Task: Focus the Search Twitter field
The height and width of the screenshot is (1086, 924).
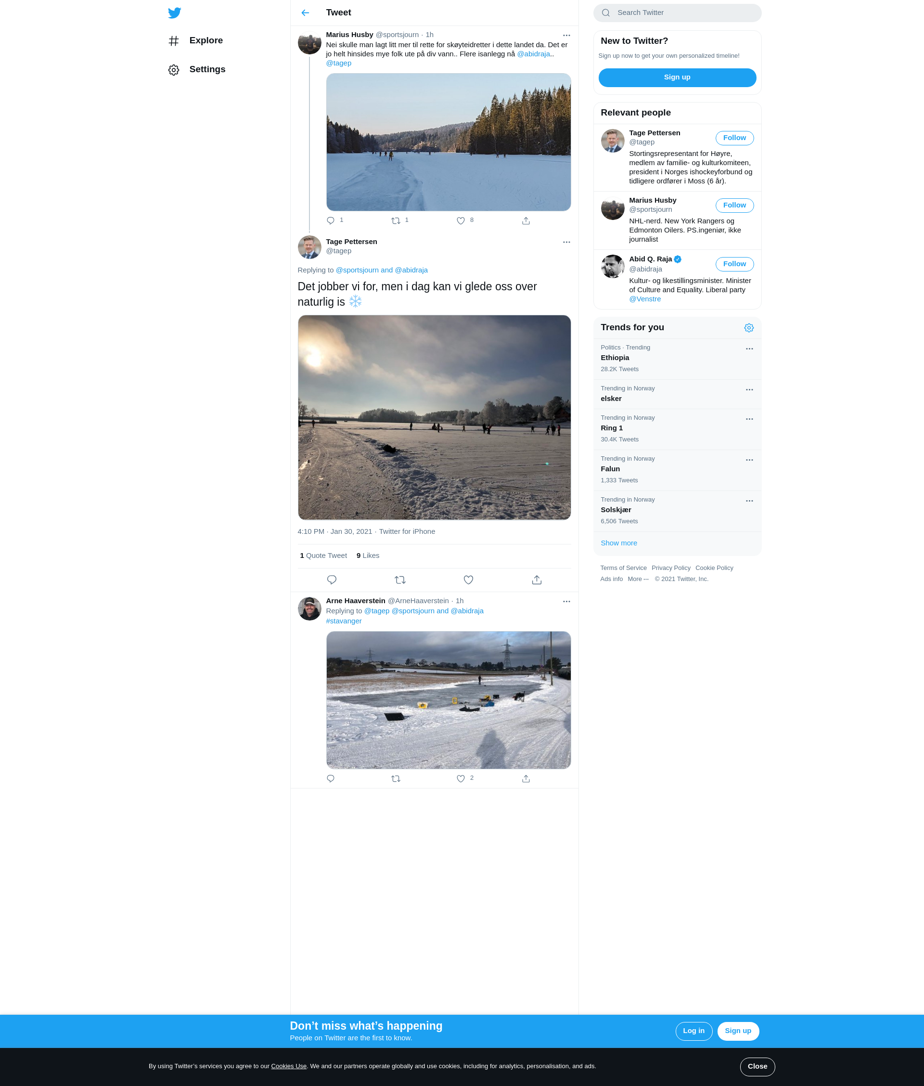Action: pos(677,13)
